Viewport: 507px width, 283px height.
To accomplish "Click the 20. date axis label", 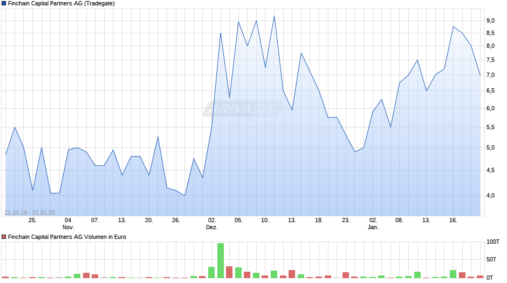I will (149, 220).
